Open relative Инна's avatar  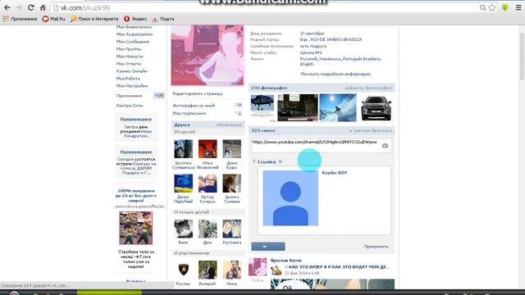(x=231, y=270)
